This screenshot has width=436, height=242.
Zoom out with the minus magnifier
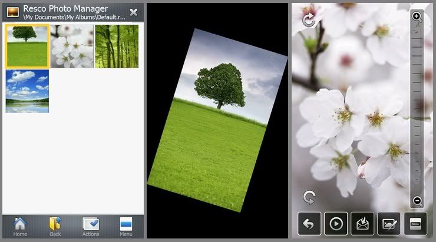click(x=417, y=201)
